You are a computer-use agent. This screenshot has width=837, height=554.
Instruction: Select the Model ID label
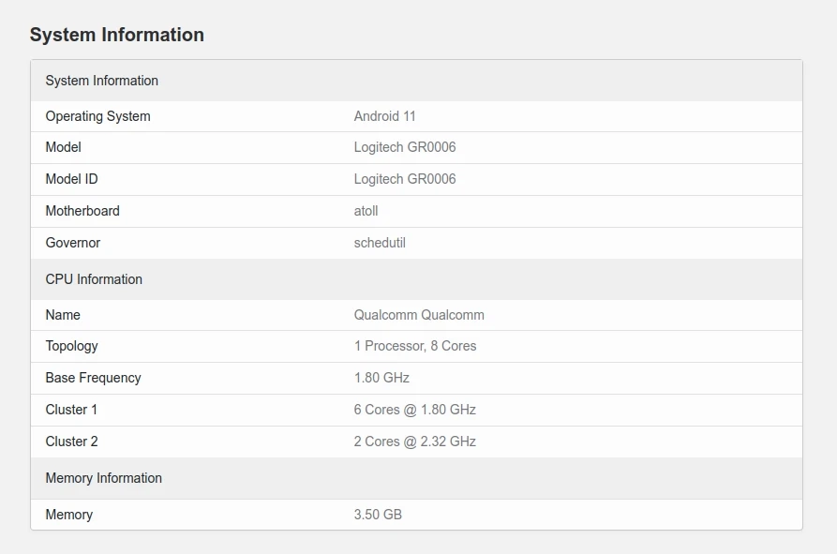coord(71,179)
